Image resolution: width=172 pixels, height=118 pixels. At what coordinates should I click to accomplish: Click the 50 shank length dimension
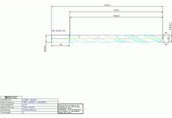[x=61, y=45]
